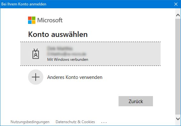Click the scrollbar up arrow
The height and width of the screenshot is (126, 181).
178,15
